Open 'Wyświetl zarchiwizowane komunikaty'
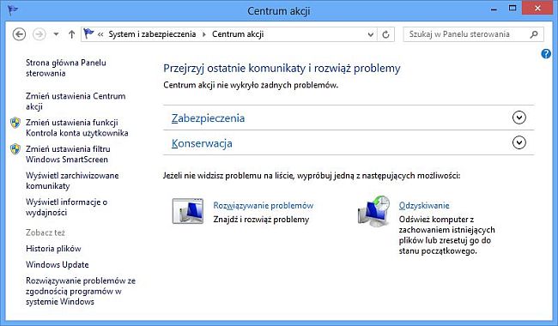558x326 pixels. [x=72, y=181]
